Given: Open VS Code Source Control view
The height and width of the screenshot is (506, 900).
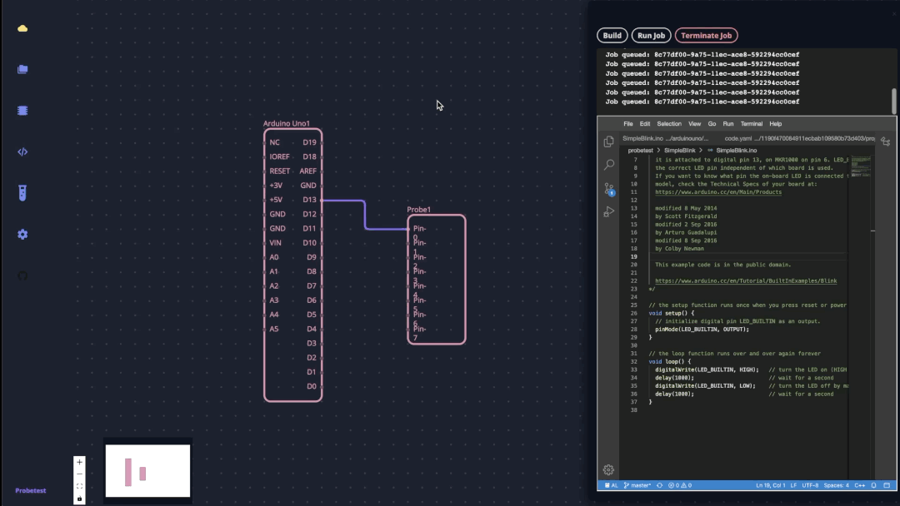Looking at the screenshot, I should (x=609, y=189).
